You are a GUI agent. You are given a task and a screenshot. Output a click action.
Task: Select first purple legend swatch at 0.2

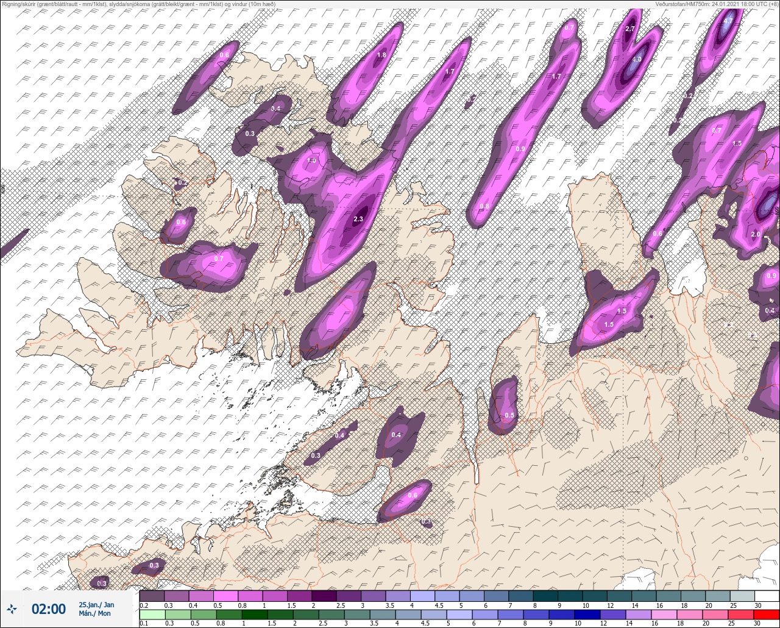click(x=152, y=596)
